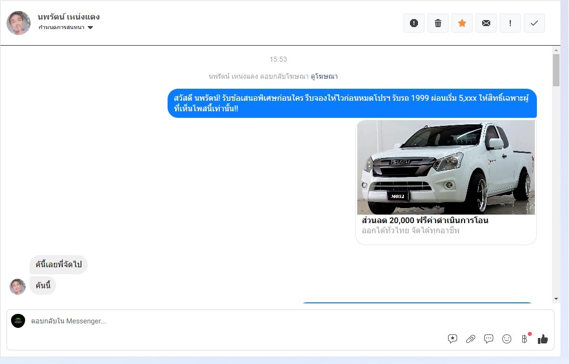The width and height of the screenshot is (569, 364).
Task: Open the speech bubble quick-reply icon
Action: coord(489,339)
